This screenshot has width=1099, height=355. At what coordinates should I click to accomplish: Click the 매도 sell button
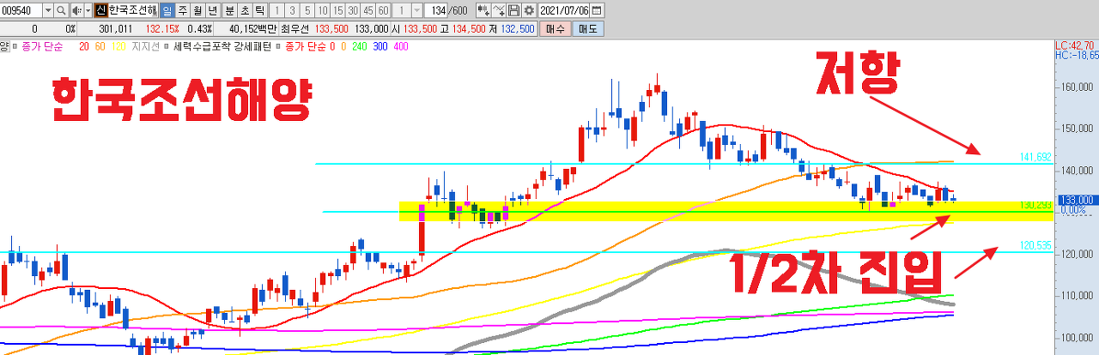coord(588,28)
